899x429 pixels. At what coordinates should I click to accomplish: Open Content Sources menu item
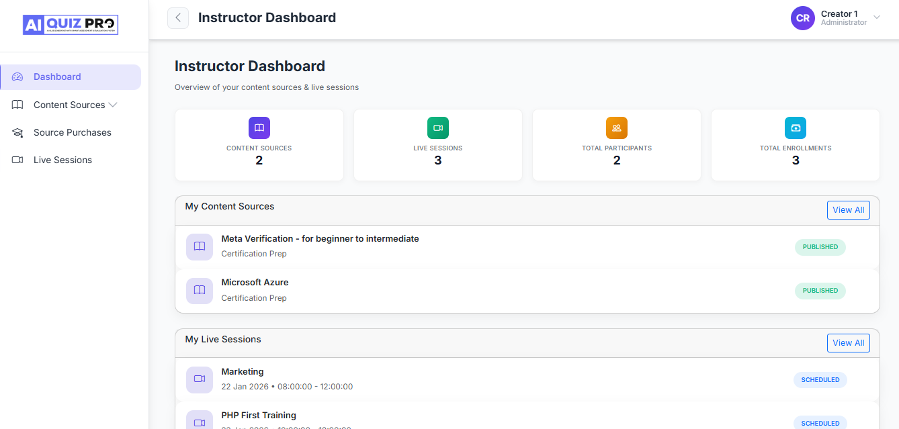71,105
